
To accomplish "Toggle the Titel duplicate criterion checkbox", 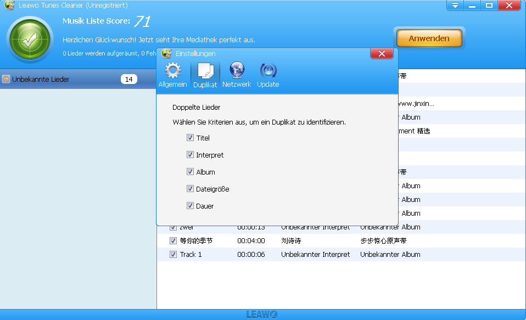I will pyautogui.click(x=190, y=138).
